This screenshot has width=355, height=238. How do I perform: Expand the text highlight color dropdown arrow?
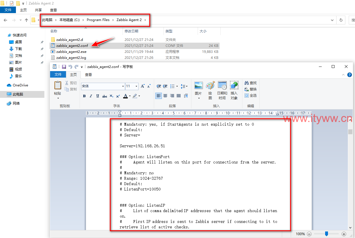(x=139, y=96)
